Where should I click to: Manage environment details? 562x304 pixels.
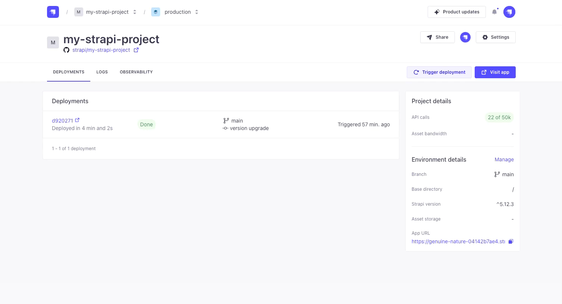[504, 159]
